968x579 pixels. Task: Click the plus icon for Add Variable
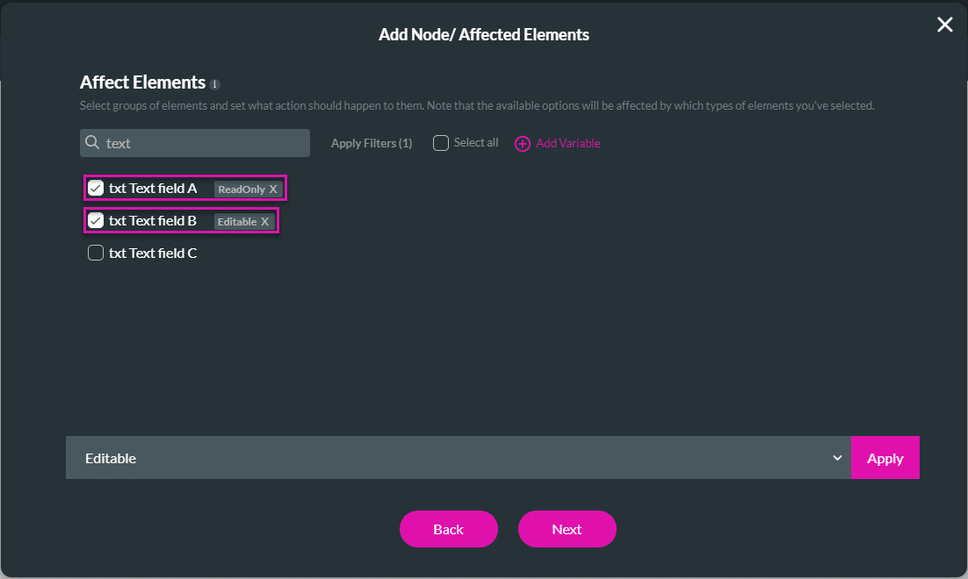point(523,144)
